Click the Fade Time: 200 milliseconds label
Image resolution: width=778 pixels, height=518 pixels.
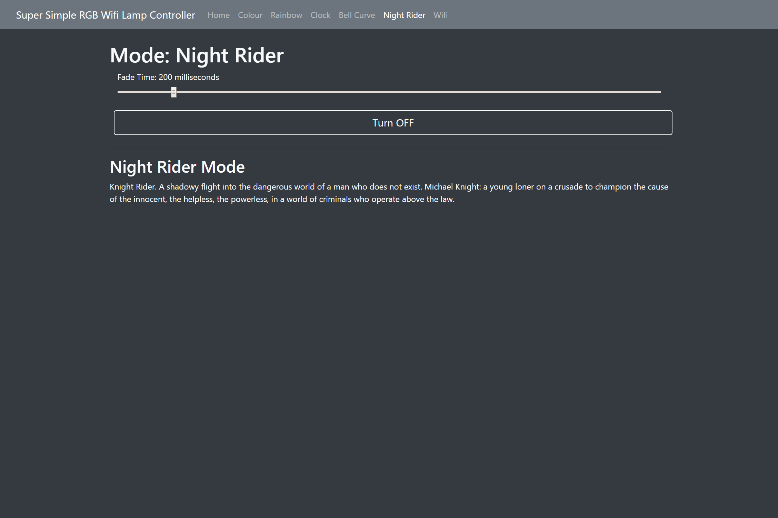[x=168, y=77]
